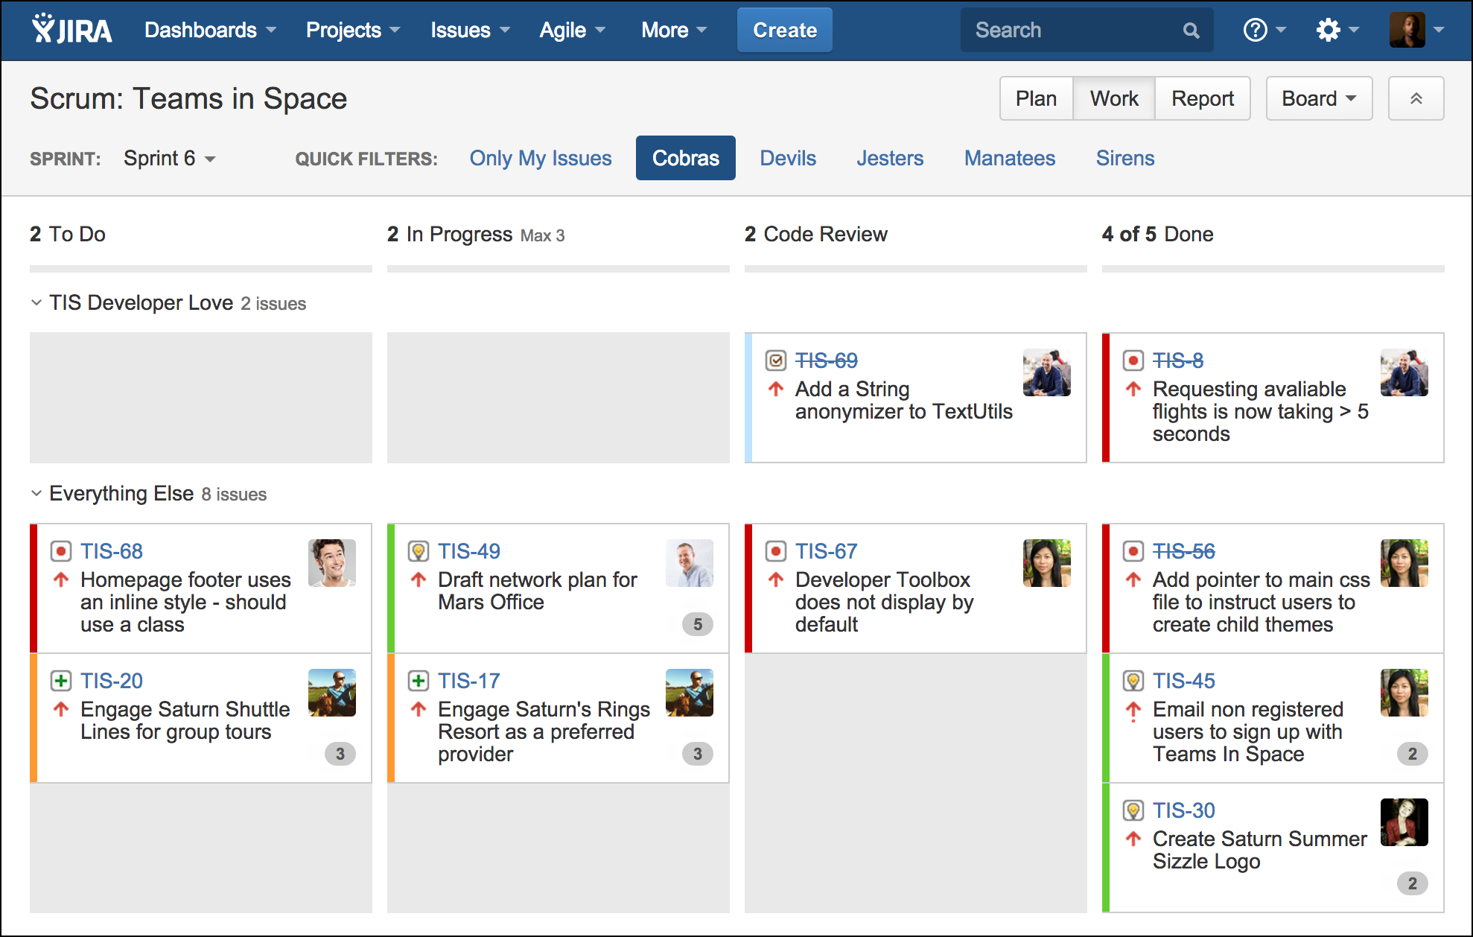
Task: Open the settings gear menu
Action: click(x=1337, y=30)
